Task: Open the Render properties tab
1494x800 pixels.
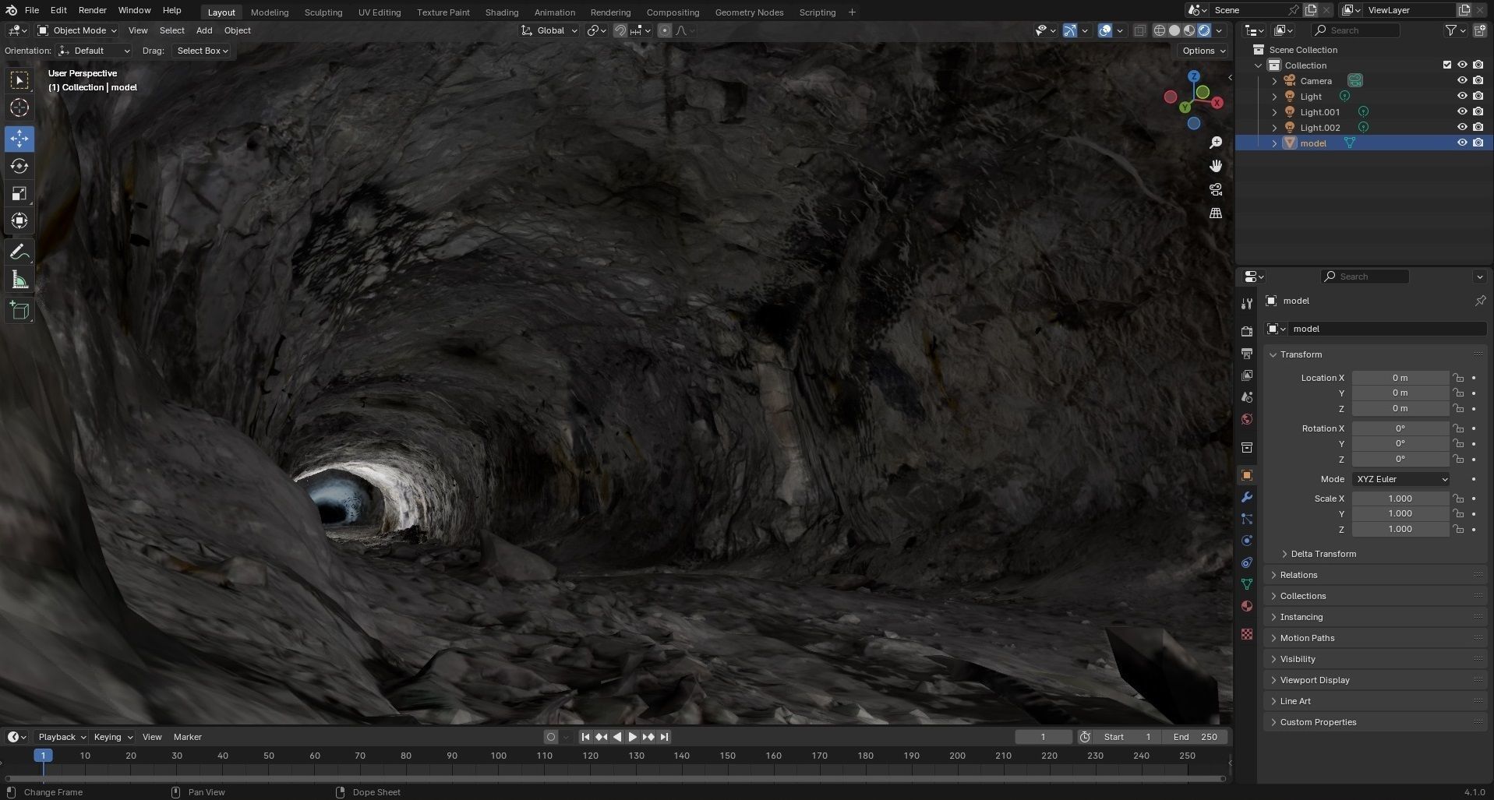Action: pos(1247,331)
